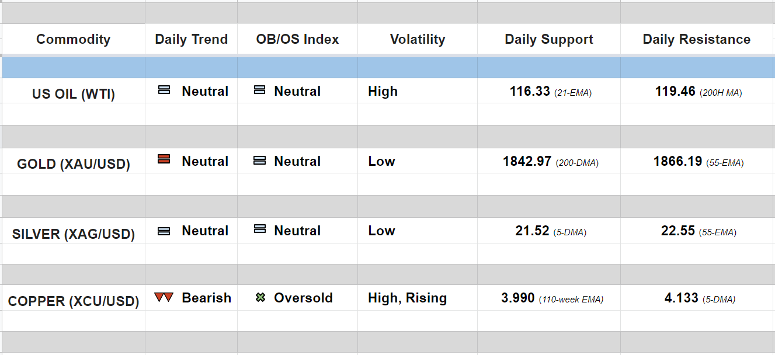Click the OB/OS neutral icon for GOLD
Image resolution: width=775 pixels, height=355 pixels.
pyautogui.click(x=260, y=161)
